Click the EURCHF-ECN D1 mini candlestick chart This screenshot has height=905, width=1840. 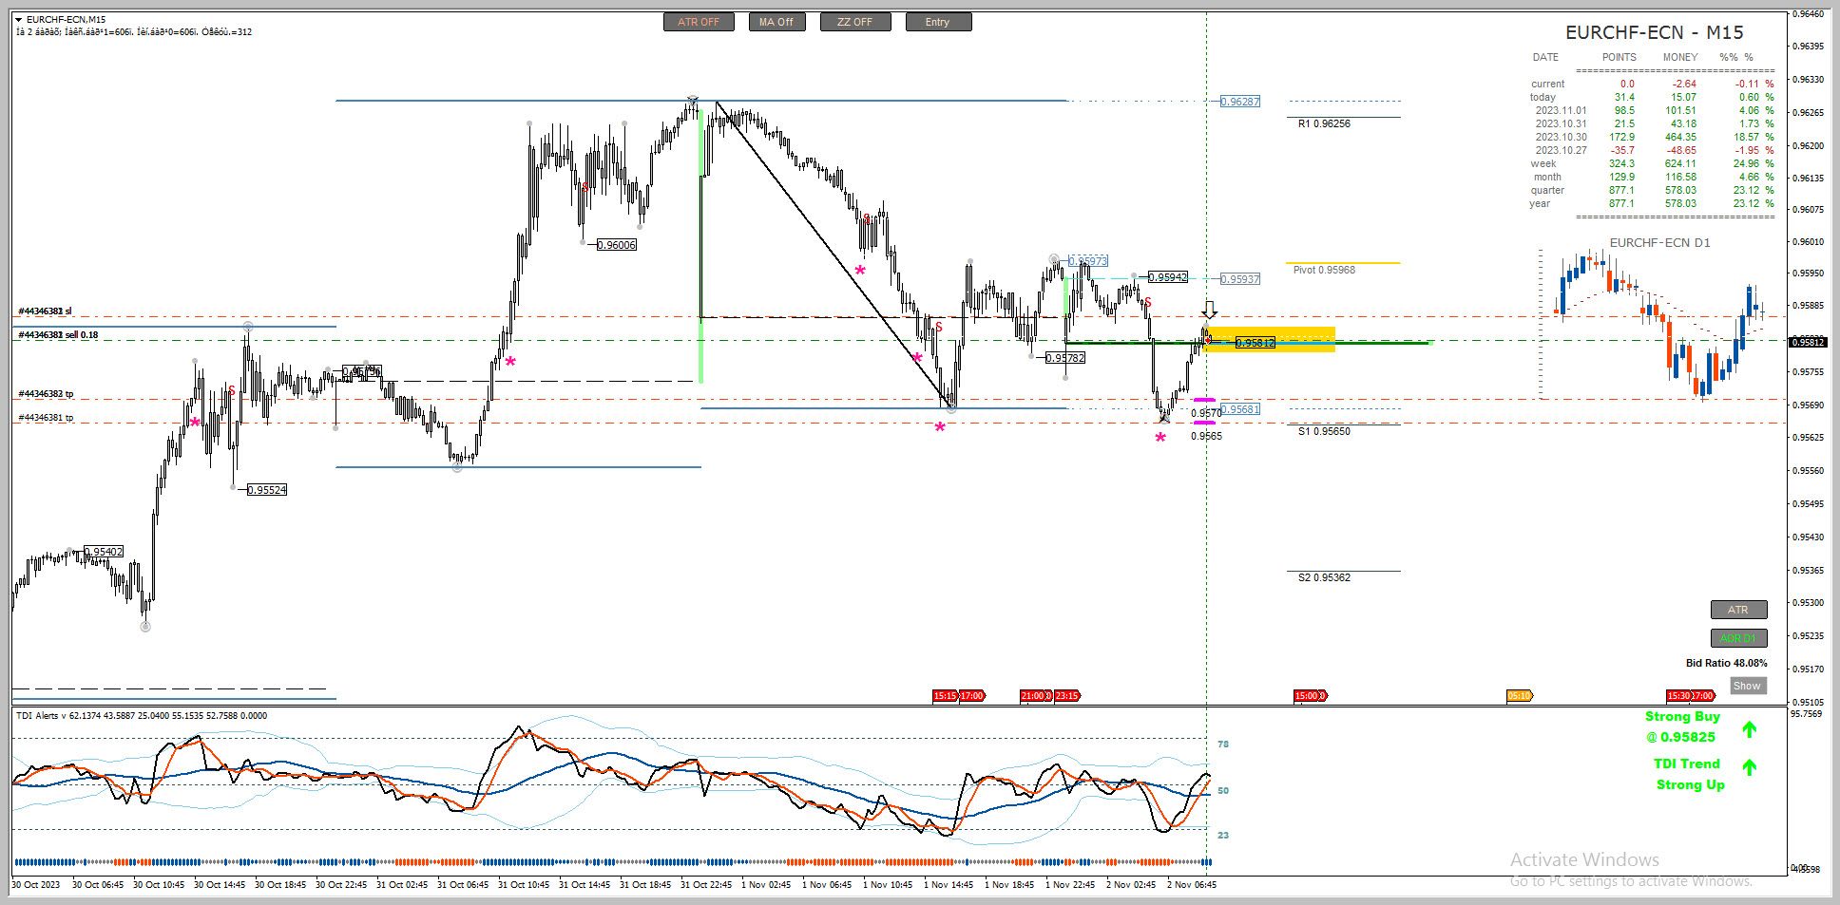pos(1654,323)
